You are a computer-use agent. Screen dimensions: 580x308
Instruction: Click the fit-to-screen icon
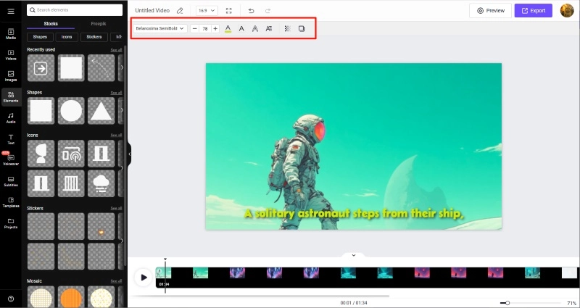click(229, 11)
